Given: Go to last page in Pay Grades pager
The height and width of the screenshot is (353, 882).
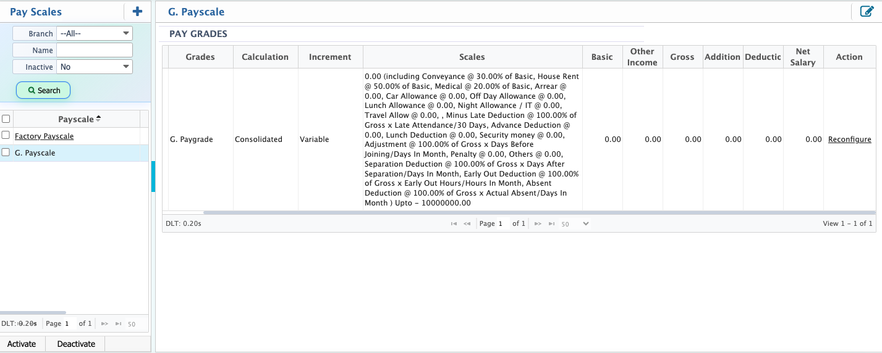Looking at the screenshot, I should (x=551, y=223).
